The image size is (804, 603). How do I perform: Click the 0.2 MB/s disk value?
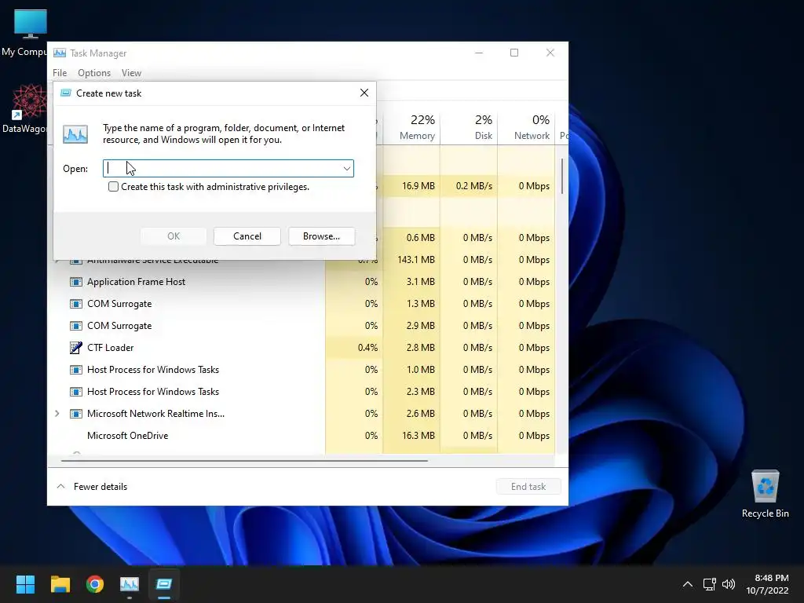pyautogui.click(x=473, y=186)
